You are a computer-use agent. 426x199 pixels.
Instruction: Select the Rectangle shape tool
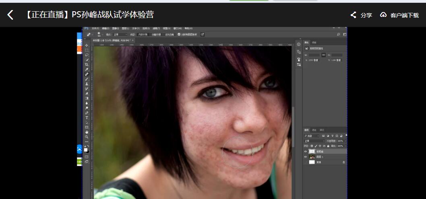[x=87, y=127]
